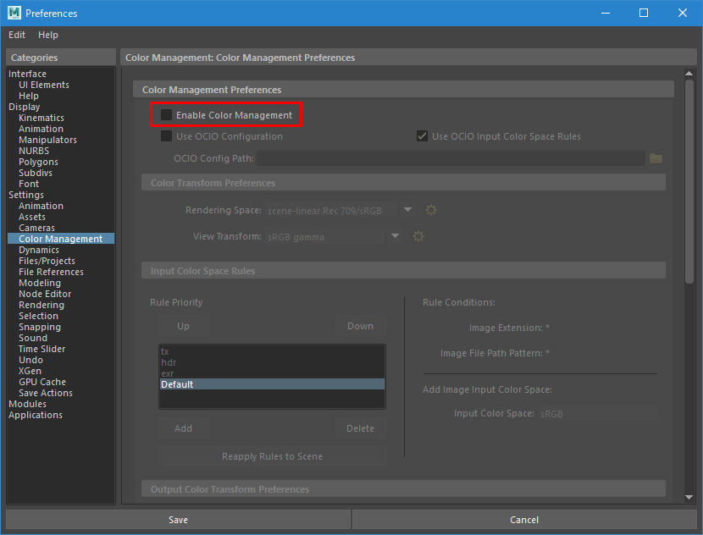Open the Edit menu
Screen dimensions: 703x535
click(x=17, y=35)
